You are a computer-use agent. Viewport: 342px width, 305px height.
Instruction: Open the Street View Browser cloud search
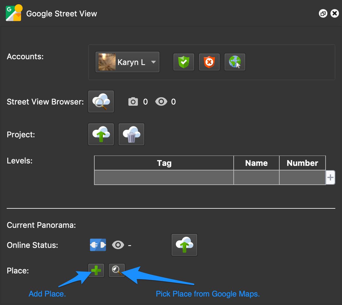pos(101,101)
